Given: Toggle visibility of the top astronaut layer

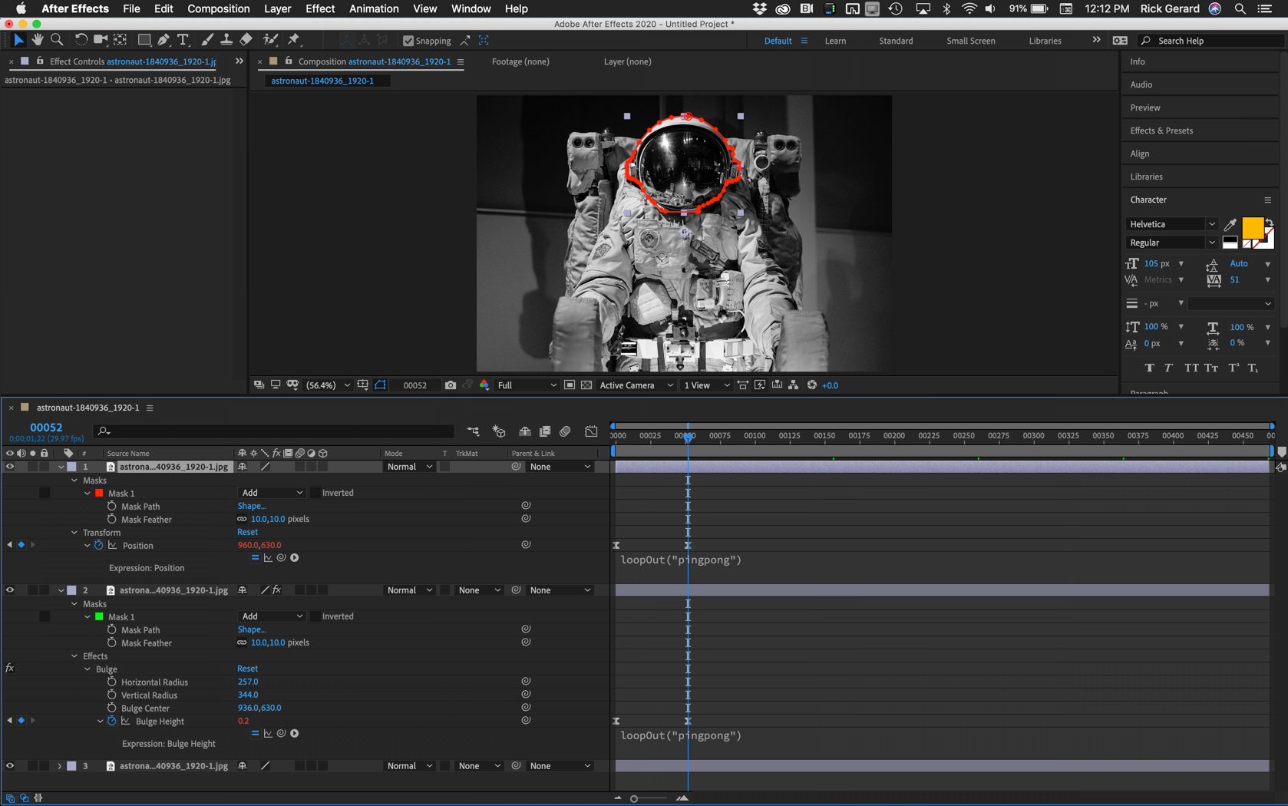Looking at the screenshot, I should 10,466.
